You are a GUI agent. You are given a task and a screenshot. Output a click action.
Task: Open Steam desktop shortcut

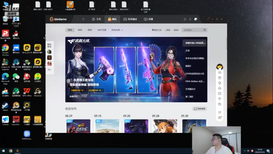5,107
